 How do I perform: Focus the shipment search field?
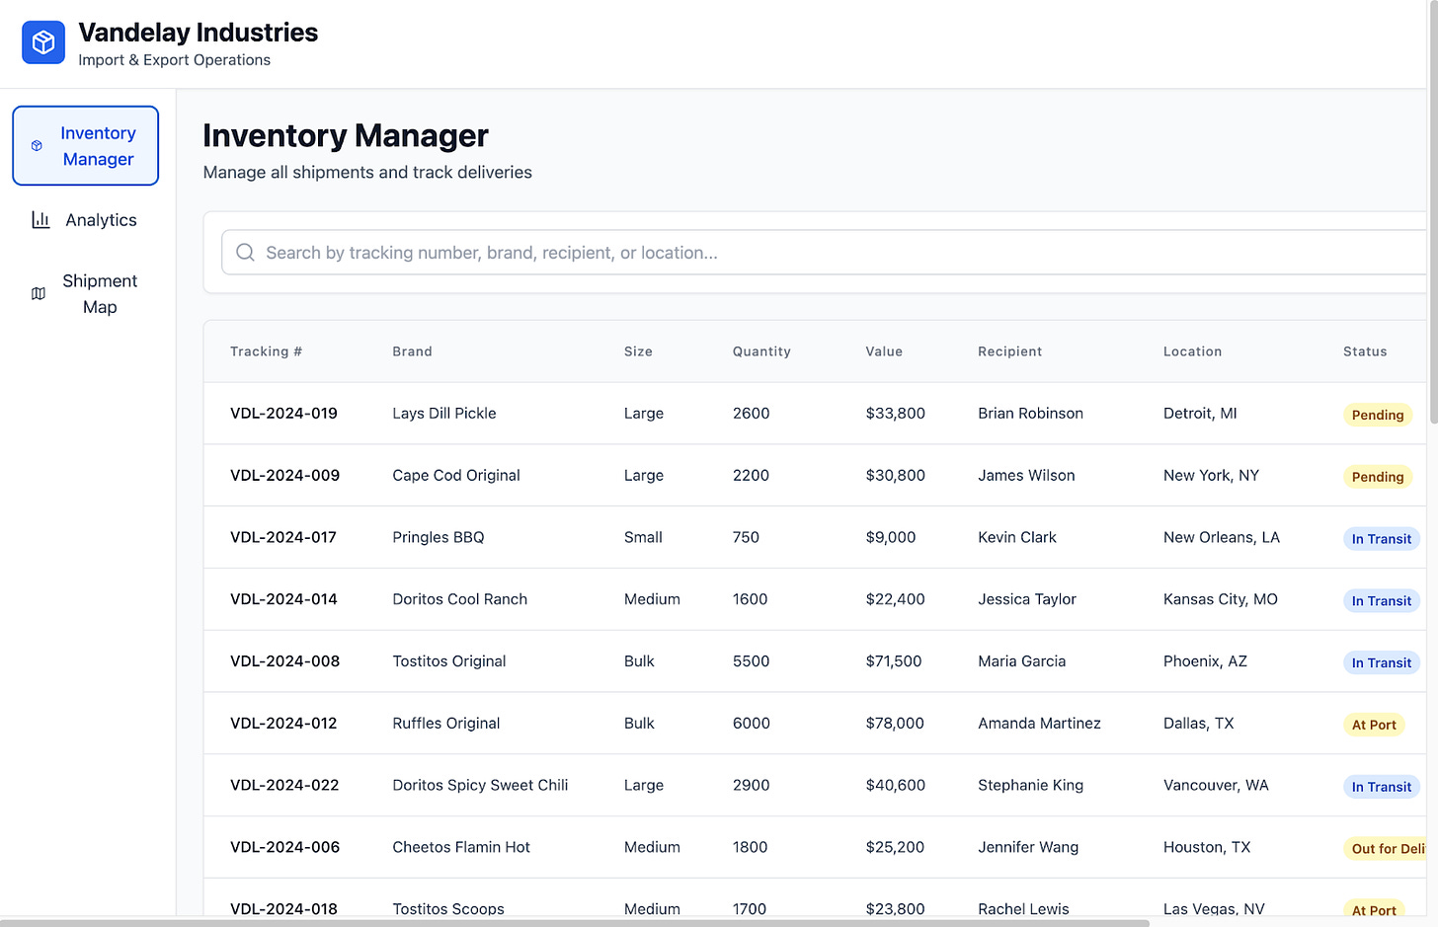825,253
